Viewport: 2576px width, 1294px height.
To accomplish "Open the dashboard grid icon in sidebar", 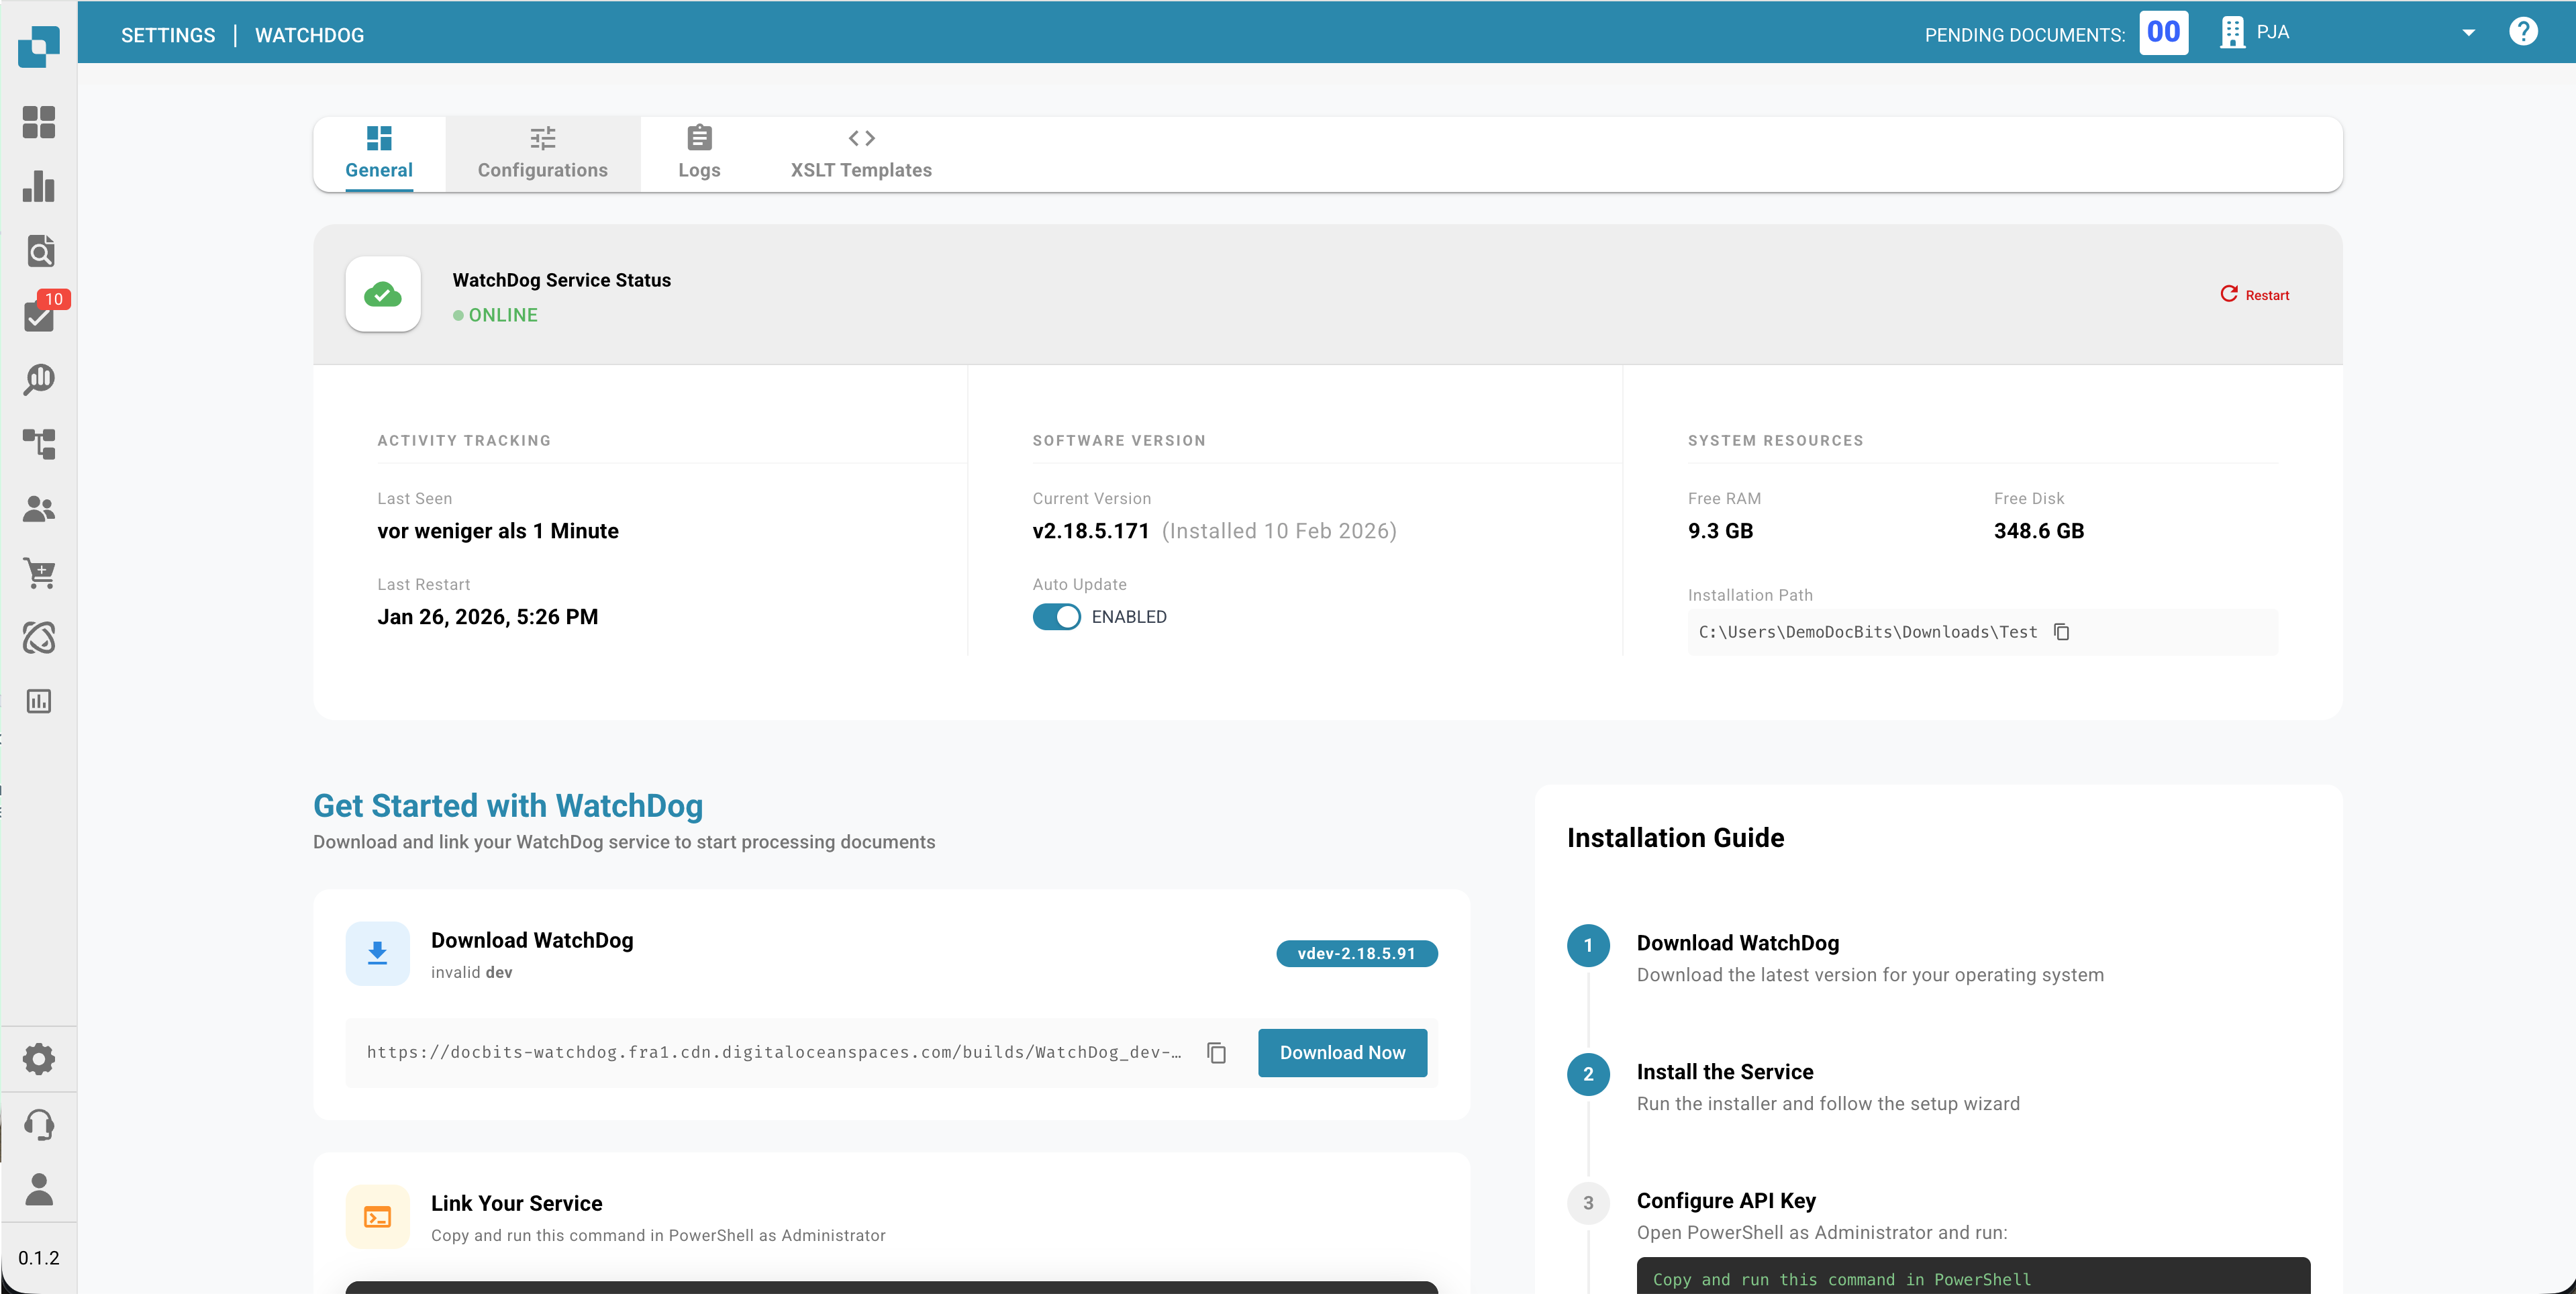I will click(x=39, y=122).
